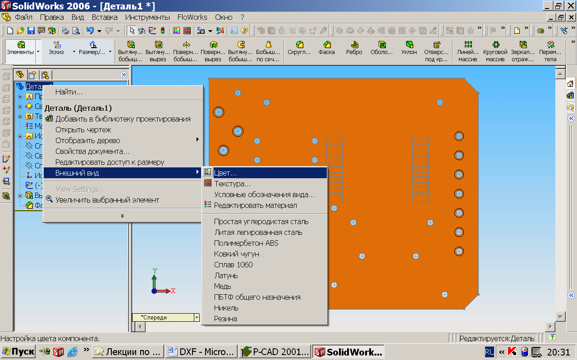Select the Draft (Уклон) tool

(x=409, y=48)
